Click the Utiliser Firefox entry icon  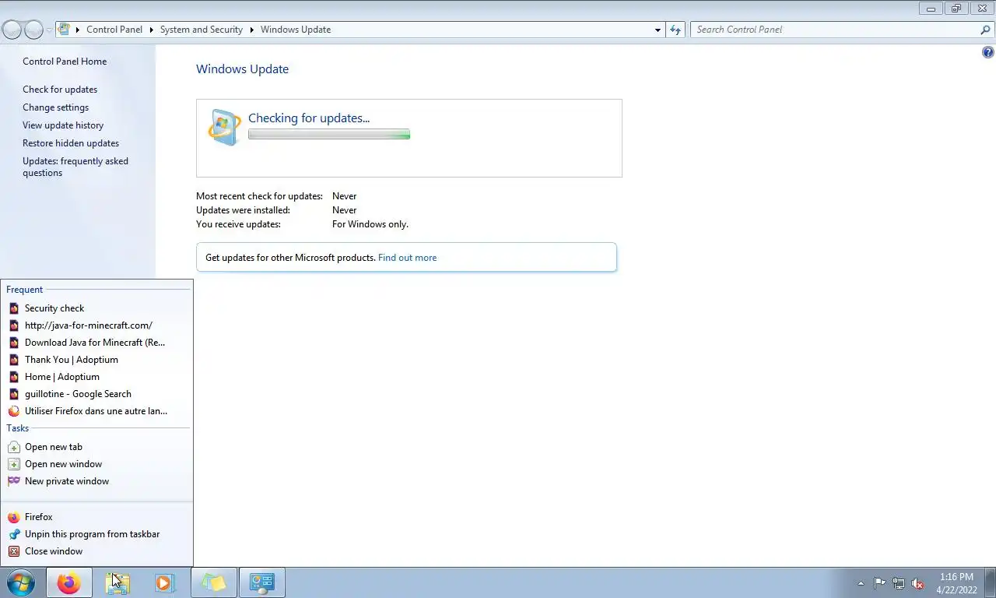tap(14, 411)
